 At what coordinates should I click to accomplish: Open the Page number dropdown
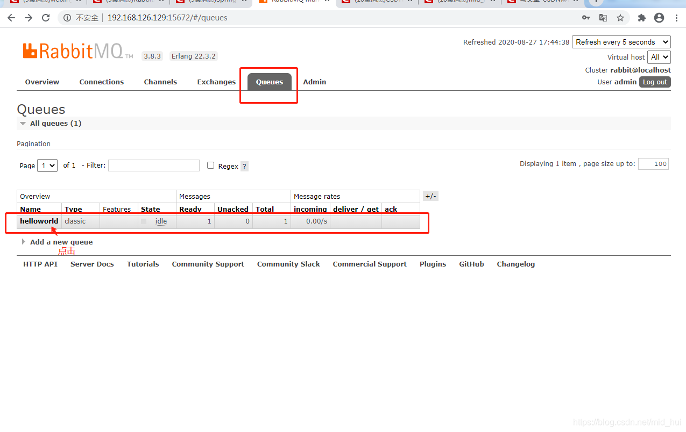(x=47, y=165)
